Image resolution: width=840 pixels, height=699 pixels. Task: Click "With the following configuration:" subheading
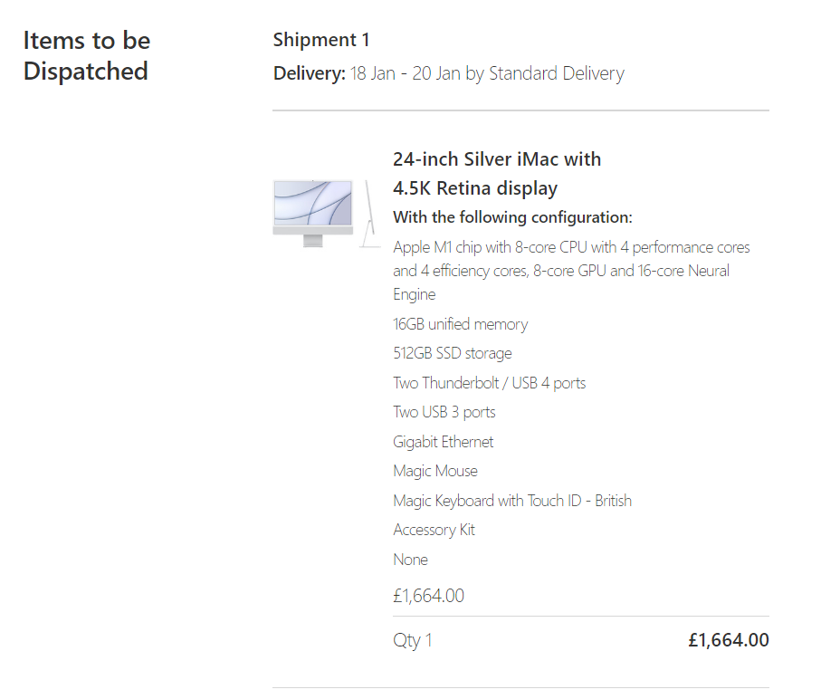(511, 217)
